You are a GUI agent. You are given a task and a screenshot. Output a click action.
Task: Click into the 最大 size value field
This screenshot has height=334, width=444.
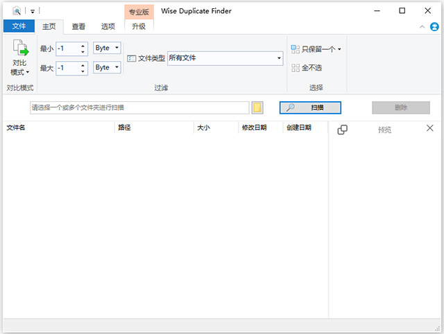point(68,68)
